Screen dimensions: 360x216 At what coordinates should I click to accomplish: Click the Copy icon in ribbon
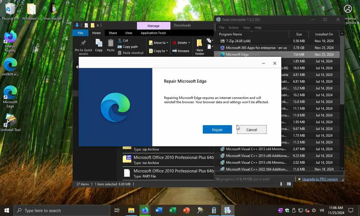(99, 45)
